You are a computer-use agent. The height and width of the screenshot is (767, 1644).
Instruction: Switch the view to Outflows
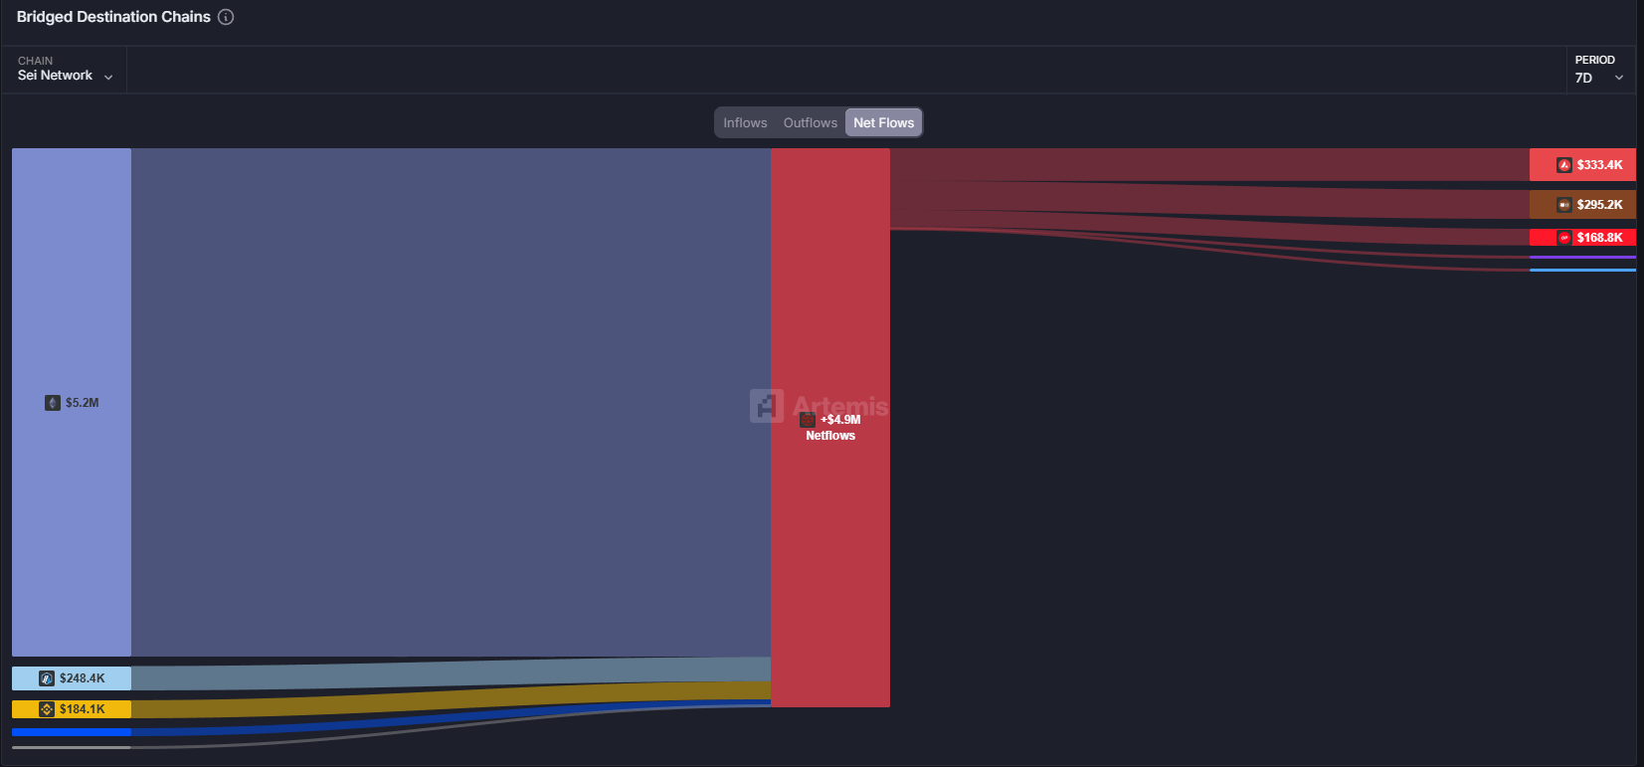click(810, 123)
